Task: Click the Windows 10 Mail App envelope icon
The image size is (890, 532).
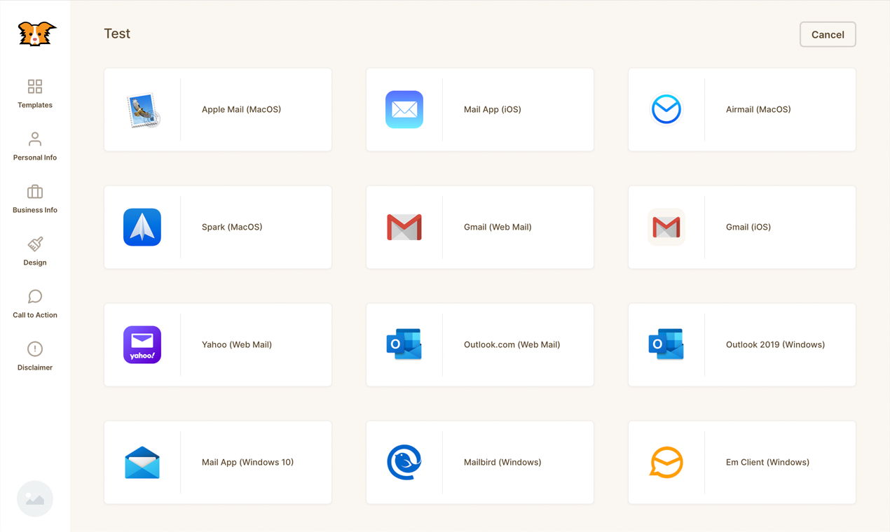Action: 142,462
